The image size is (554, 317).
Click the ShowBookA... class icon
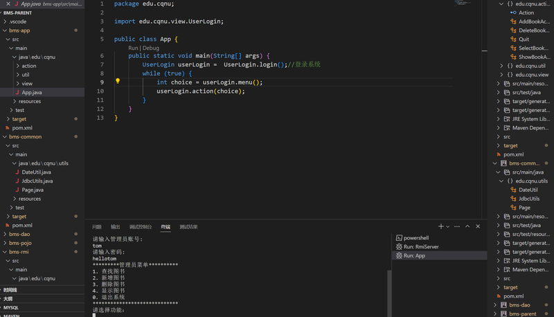coord(513,57)
